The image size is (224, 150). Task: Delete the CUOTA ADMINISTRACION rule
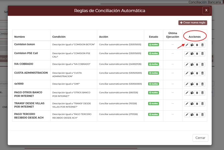[x=202, y=73]
